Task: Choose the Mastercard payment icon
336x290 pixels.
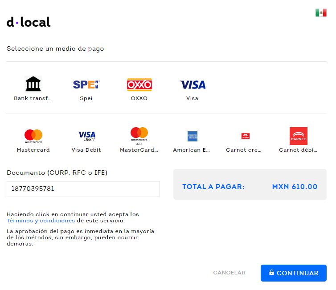Action: (33, 136)
